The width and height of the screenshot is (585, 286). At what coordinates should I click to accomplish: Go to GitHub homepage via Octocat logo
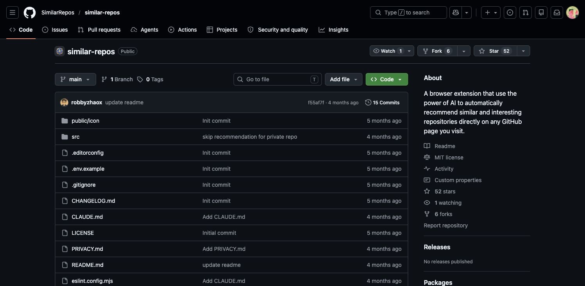30,13
